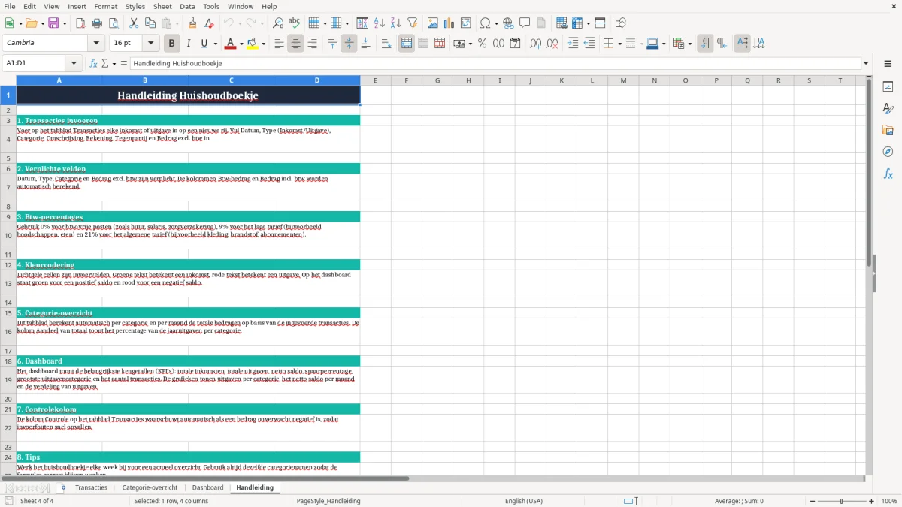The height and width of the screenshot is (507, 902).
Task: Open the Print Preview
Action: 114,23
